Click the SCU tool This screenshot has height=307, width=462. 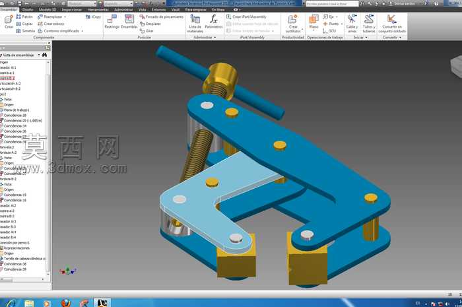(329, 30)
